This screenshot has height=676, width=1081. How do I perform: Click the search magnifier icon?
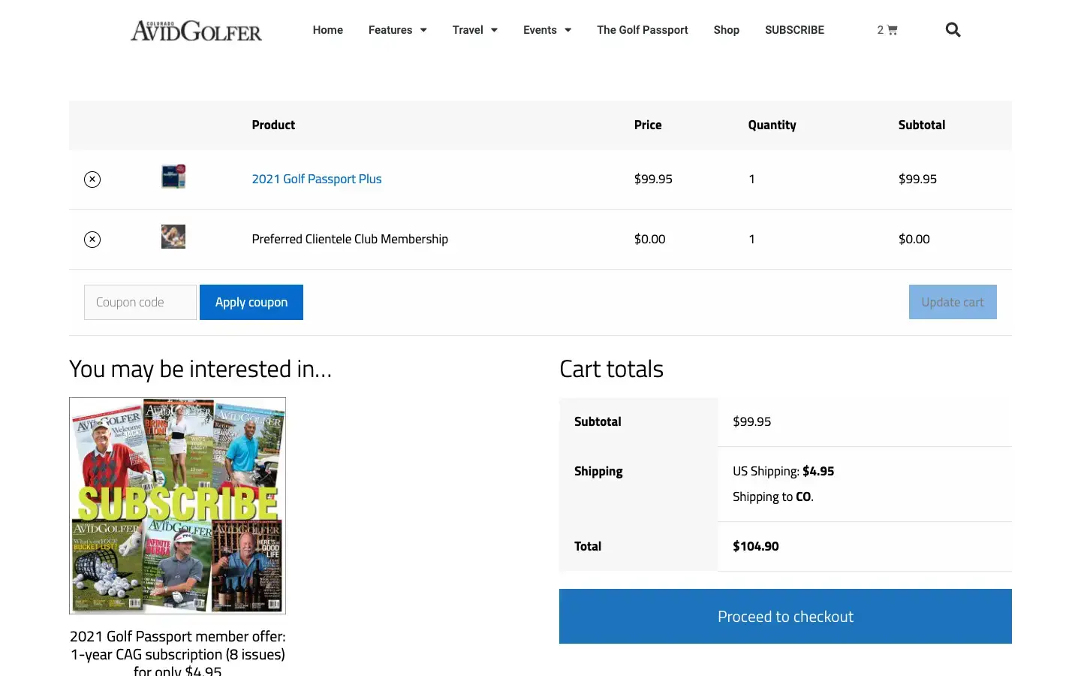pos(953,30)
